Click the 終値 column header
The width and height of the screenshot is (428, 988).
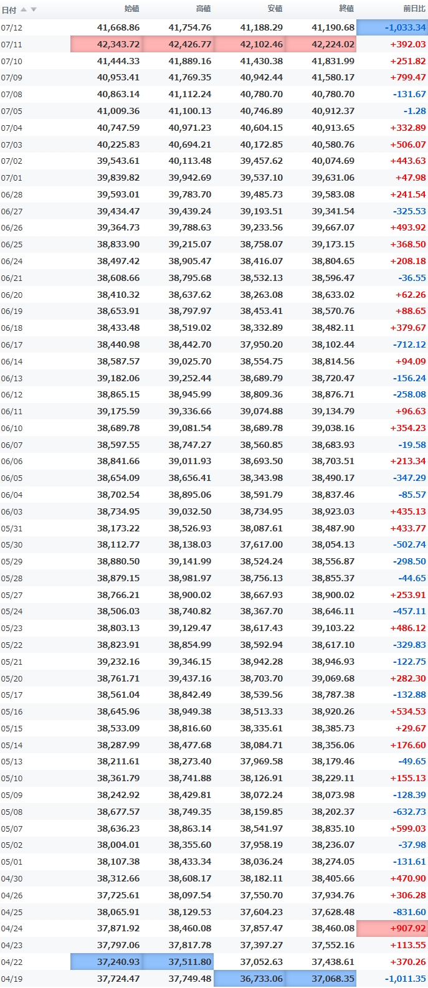click(x=346, y=9)
